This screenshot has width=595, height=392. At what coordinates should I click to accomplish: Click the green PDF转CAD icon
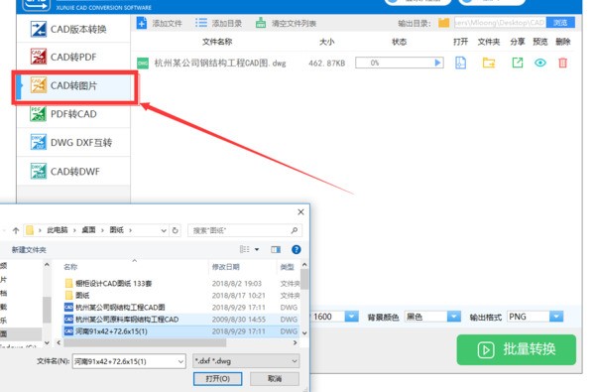coord(39,113)
